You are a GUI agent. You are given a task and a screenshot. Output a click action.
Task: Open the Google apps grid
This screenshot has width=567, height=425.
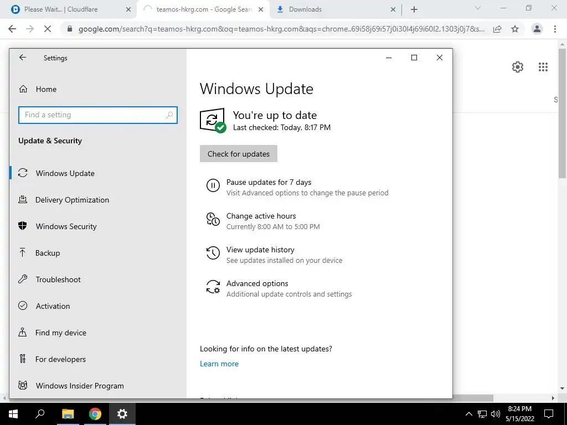coord(543,67)
